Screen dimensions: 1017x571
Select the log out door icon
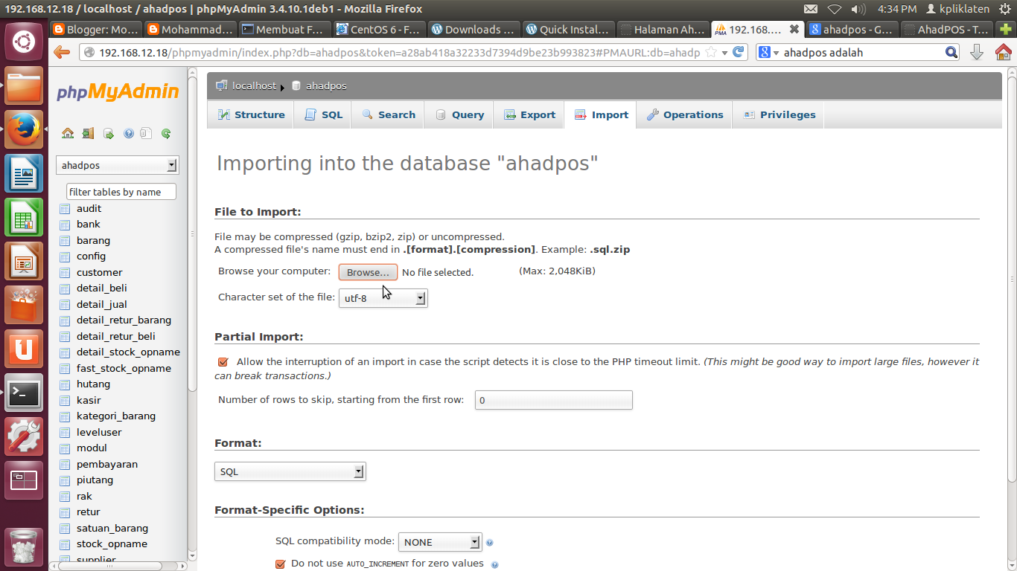(88, 132)
